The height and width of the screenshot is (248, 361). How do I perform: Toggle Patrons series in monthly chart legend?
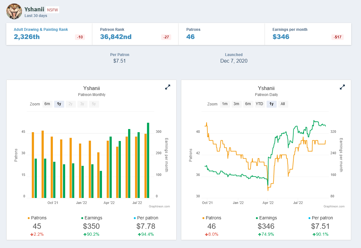pos(37,218)
